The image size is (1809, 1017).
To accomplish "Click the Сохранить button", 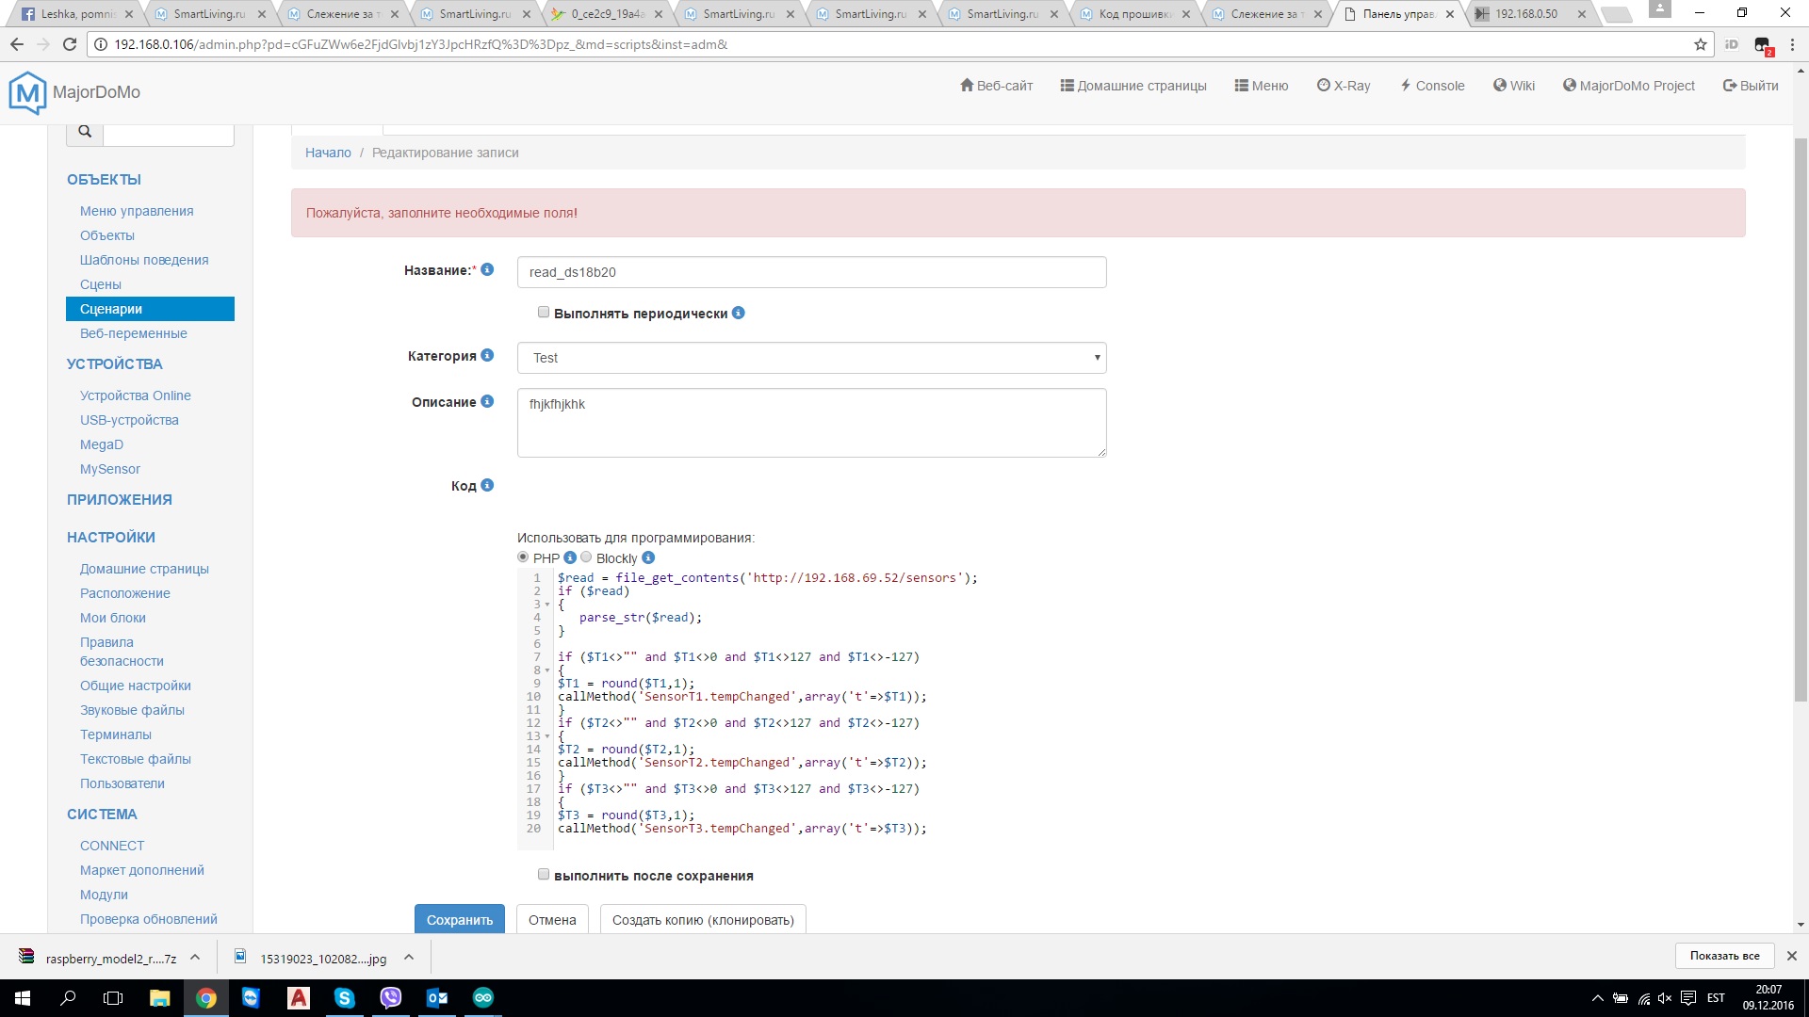I will click(x=459, y=919).
